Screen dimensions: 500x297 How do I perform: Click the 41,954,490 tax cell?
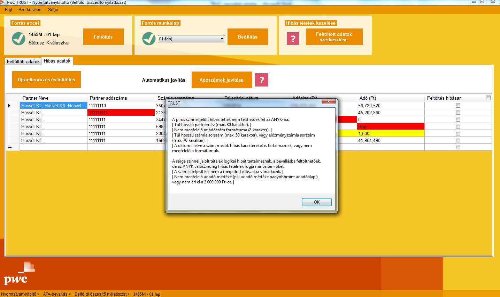tap(391, 140)
